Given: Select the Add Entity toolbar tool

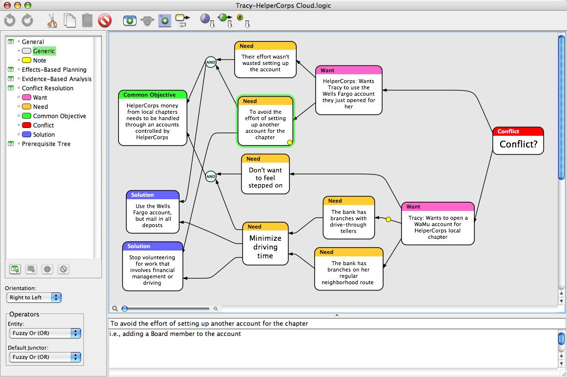Looking at the screenshot, I should 129,20.
